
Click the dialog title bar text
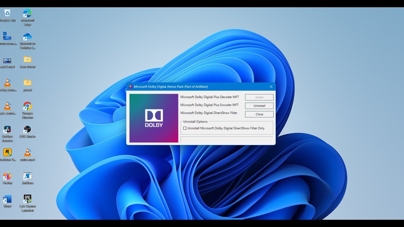tap(171, 87)
